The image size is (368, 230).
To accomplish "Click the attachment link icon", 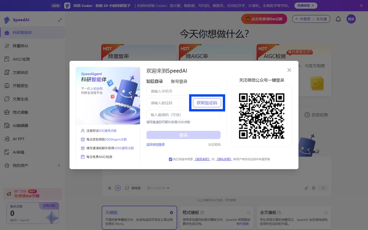I will point(306,188).
